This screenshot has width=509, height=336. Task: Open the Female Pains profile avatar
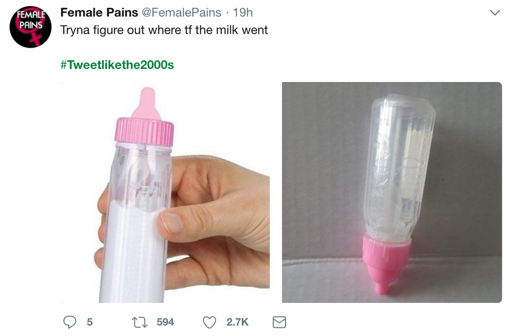coord(31,27)
